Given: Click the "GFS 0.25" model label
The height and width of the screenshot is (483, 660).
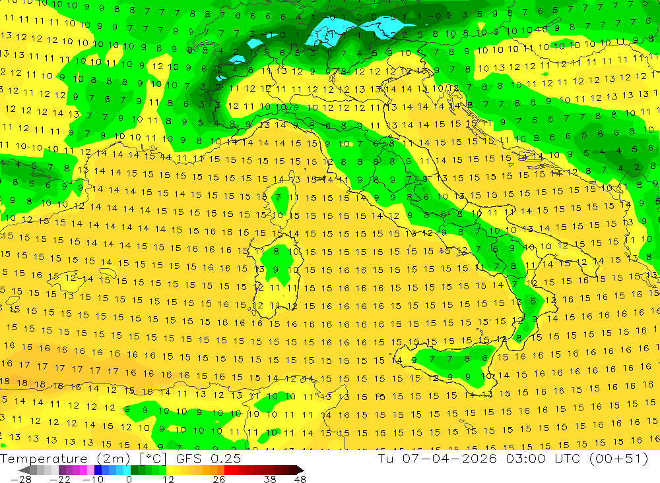Looking at the screenshot, I should 209,459.
